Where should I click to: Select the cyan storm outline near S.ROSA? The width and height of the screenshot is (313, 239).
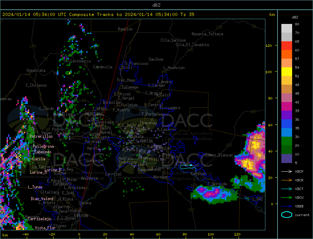click(x=188, y=168)
